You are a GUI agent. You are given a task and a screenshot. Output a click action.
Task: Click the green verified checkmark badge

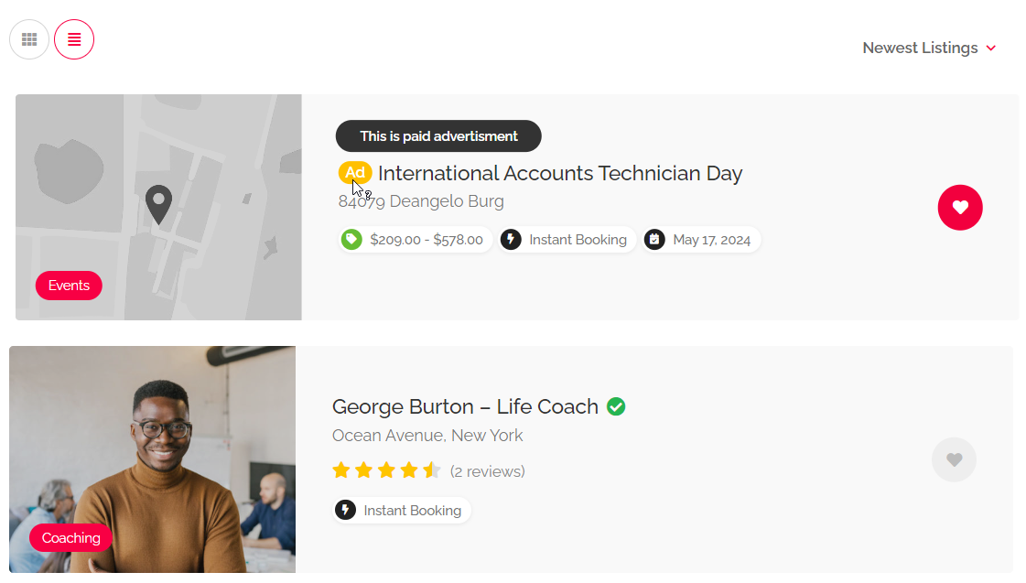point(616,406)
